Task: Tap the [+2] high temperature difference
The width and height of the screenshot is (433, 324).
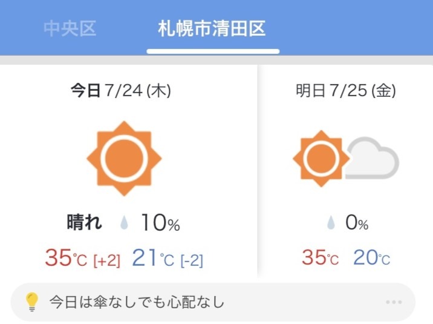Action: (106, 260)
